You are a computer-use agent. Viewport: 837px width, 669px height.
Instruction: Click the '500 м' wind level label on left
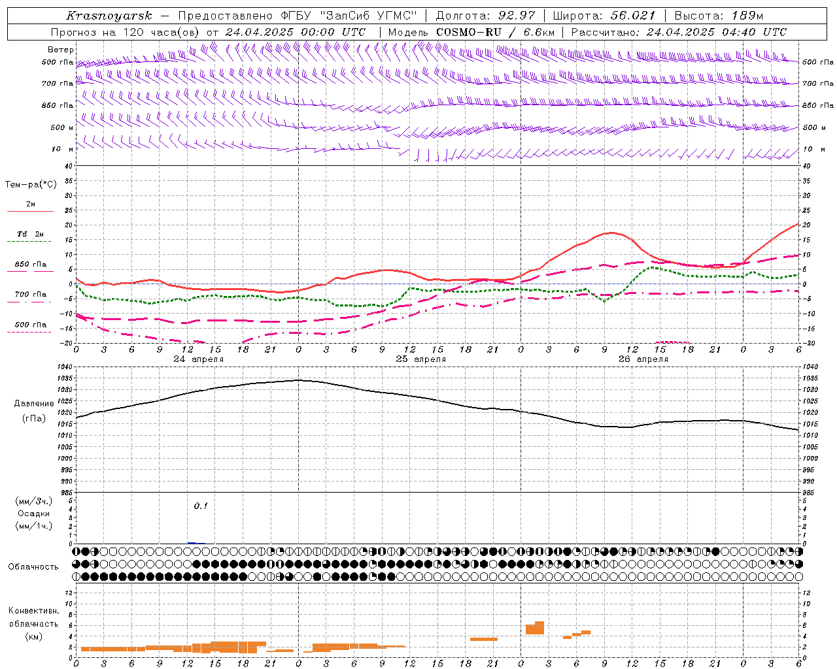coord(61,127)
